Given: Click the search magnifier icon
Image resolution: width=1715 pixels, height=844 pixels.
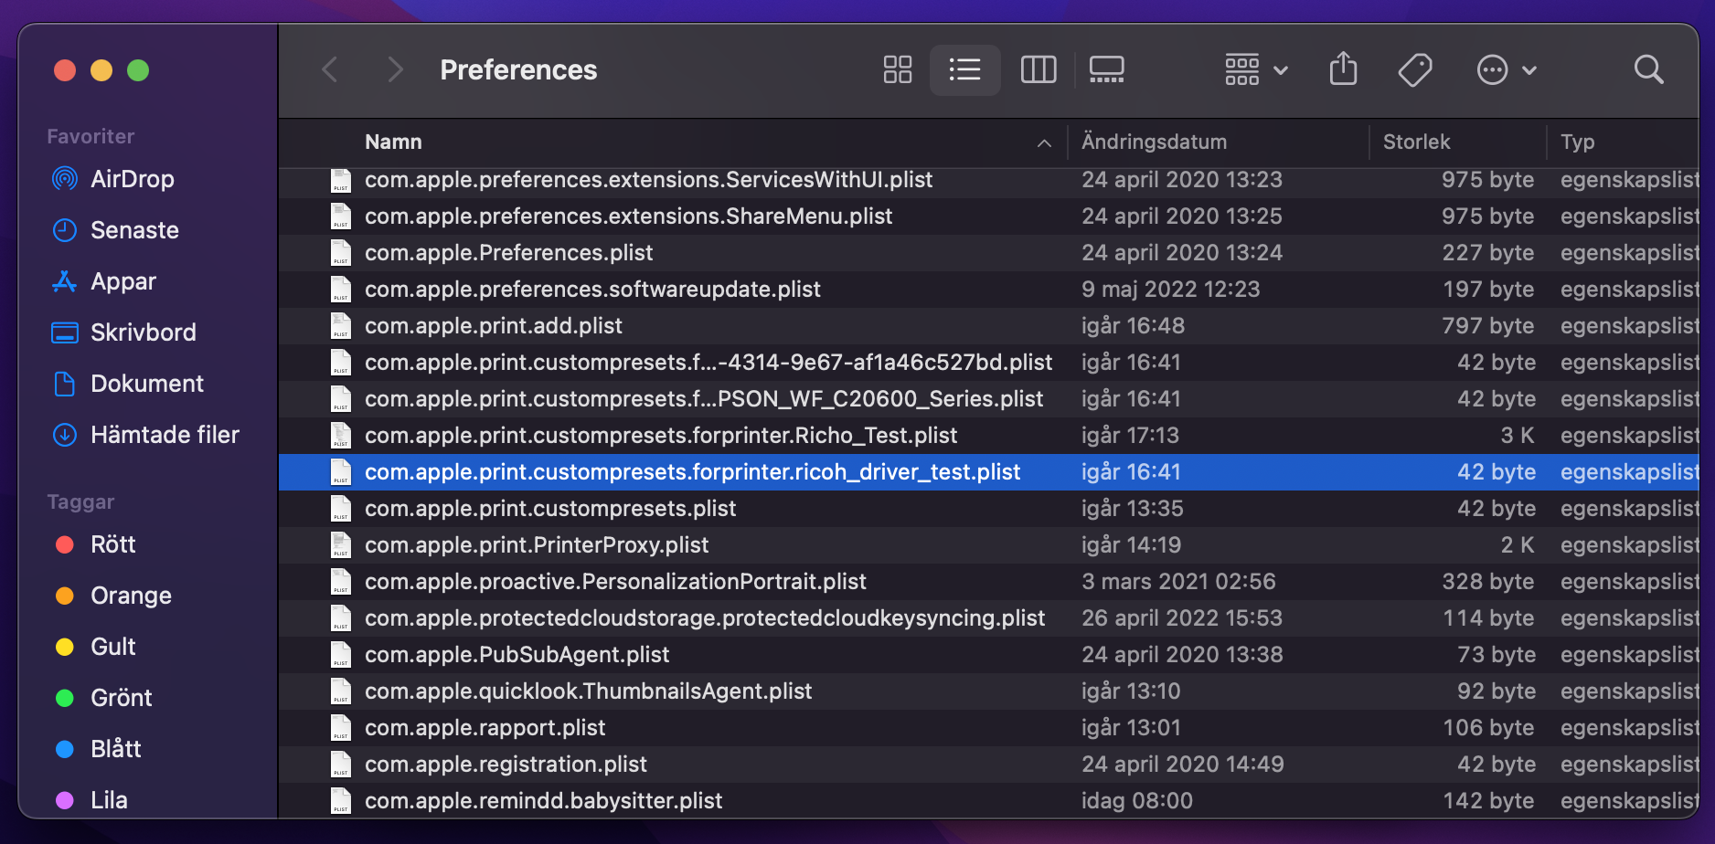Looking at the screenshot, I should pyautogui.click(x=1647, y=69).
